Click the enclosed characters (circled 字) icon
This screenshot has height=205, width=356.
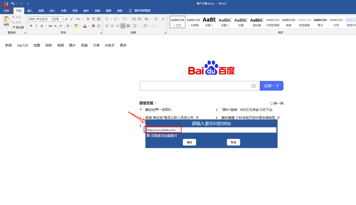click(99, 26)
